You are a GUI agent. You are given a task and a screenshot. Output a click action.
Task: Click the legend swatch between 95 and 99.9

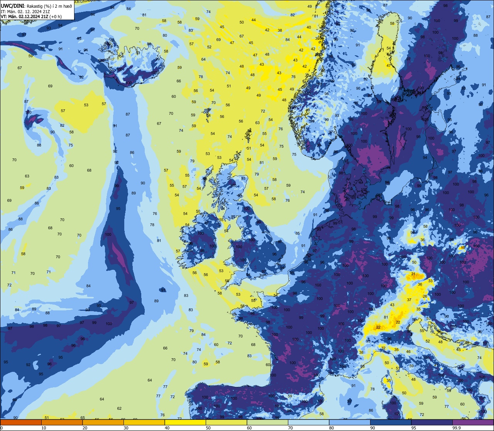point(431,422)
